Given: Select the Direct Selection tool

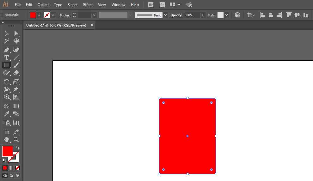Looking at the screenshot, I should click(x=16, y=33).
